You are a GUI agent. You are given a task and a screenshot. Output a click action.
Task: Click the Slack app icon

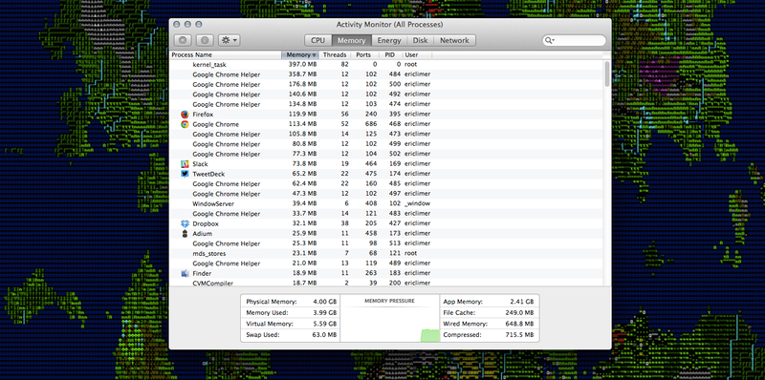(x=185, y=164)
